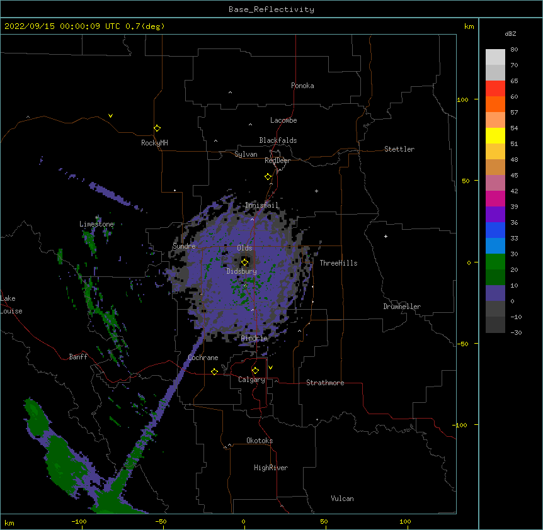Click the 50 tick label on the horizontal axis
The height and width of the screenshot is (530, 543).
coord(324,521)
